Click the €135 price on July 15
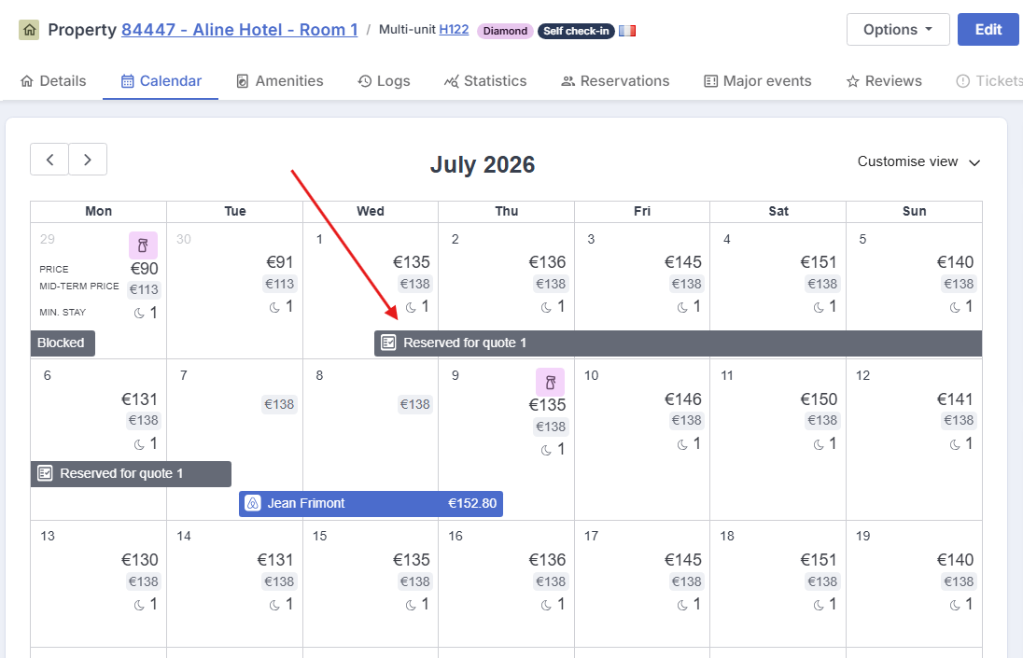The height and width of the screenshot is (658, 1023). point(411,559)
